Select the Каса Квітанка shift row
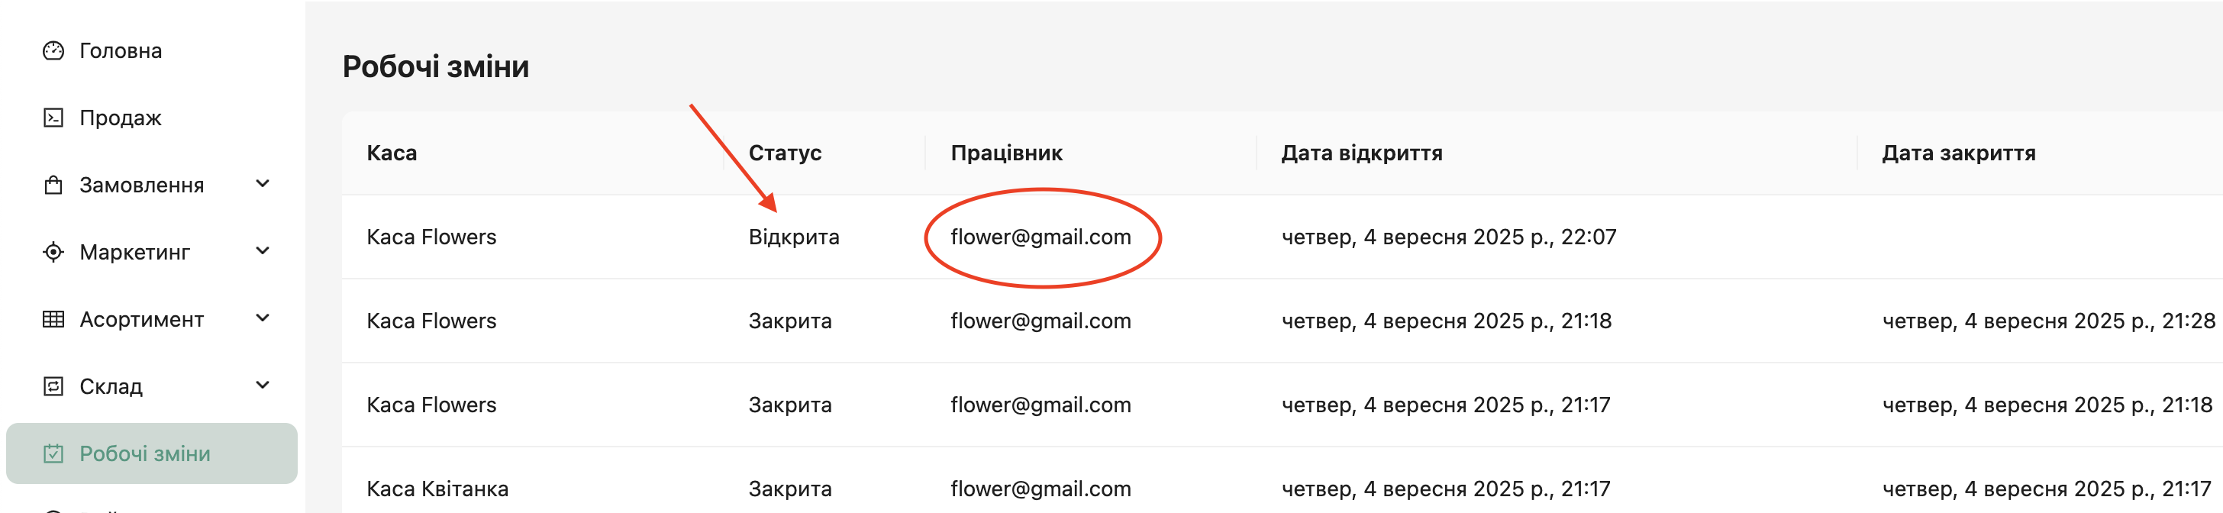 coord(437,489)
